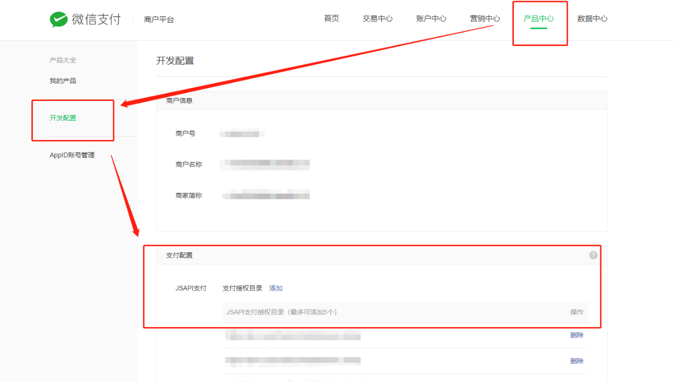Click the blurred 商家简称 value
675x382 pixels.
click(x=265, y=196)
